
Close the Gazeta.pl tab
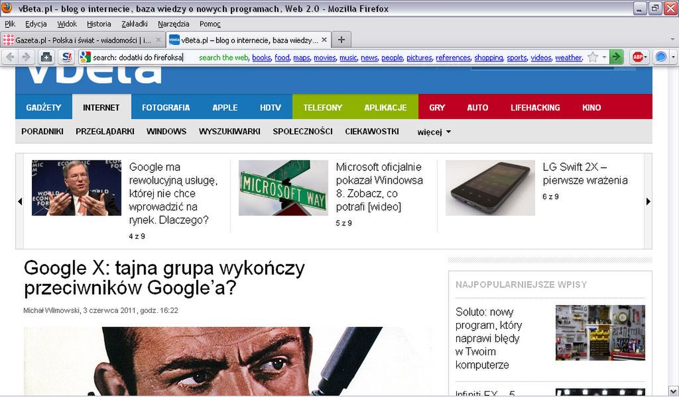pyautogui.click(x=158, y=40)
